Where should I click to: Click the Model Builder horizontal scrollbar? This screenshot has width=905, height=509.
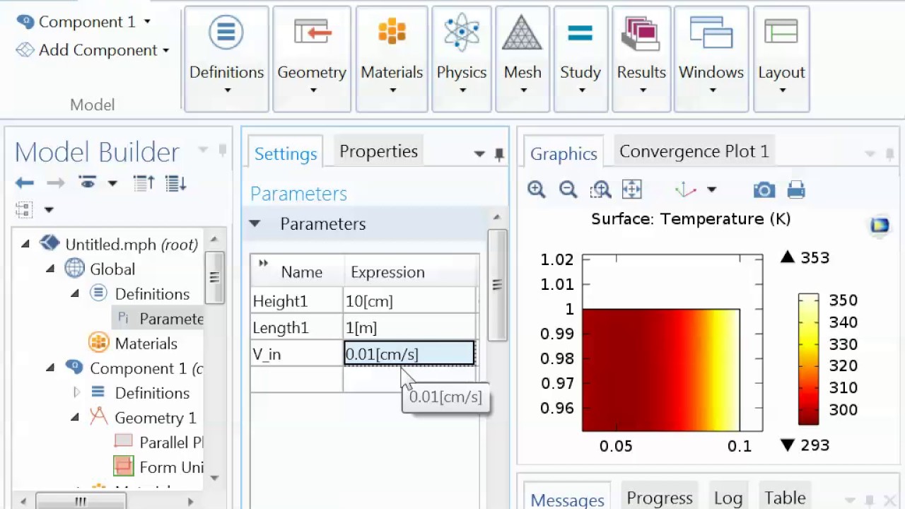(81, 502)
